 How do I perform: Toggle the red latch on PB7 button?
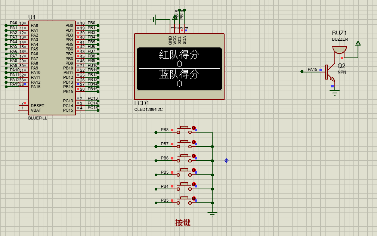point(194,142)
